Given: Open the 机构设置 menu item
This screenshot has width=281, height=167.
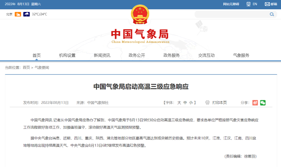Looking at the screenshot, I should tap(67, 55).
